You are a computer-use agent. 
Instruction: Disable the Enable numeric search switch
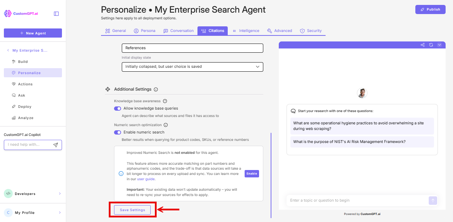117,132
